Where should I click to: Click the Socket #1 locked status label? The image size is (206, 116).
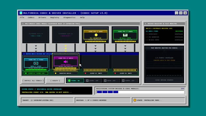(x=36, y=73)
